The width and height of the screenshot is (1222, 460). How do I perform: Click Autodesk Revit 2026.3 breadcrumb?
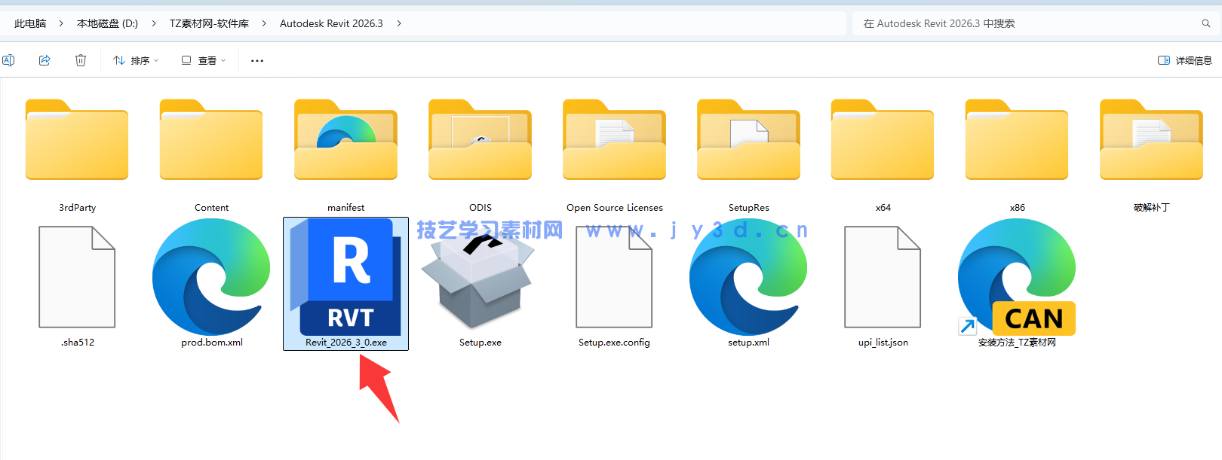click(x=331, y=23)
